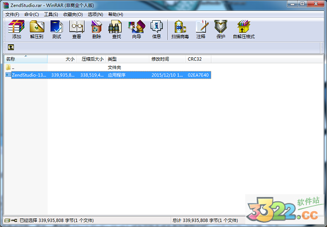Sort by CRC32 column header

[x=198, y=59]
